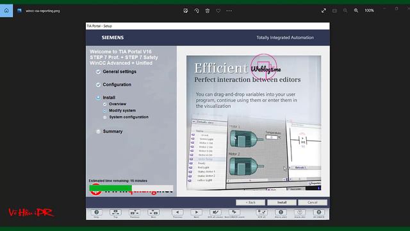The image size is (410, 231).
Task: Click the muted-speaker acknowledge icon in bottom toolbar
Action: pos(215,212)
